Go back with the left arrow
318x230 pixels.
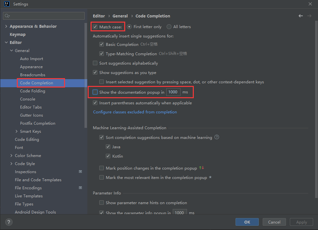coord(301,16)
